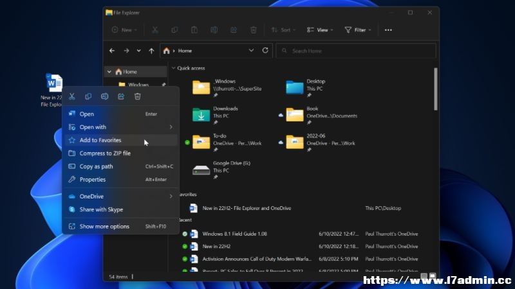The width and height of the screenshot is (515, 289).
Task: Open Google Drive (G:)
Action: pyautogui.click(x=221, y=170)
